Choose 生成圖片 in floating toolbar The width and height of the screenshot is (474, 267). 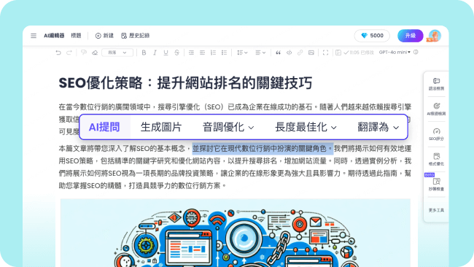coord(161,128)
